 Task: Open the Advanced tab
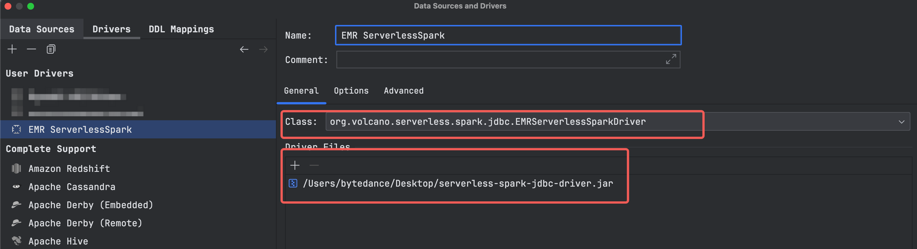coord(404,91)
